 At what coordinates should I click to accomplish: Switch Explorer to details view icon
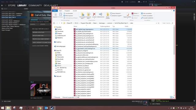(171, 97)
